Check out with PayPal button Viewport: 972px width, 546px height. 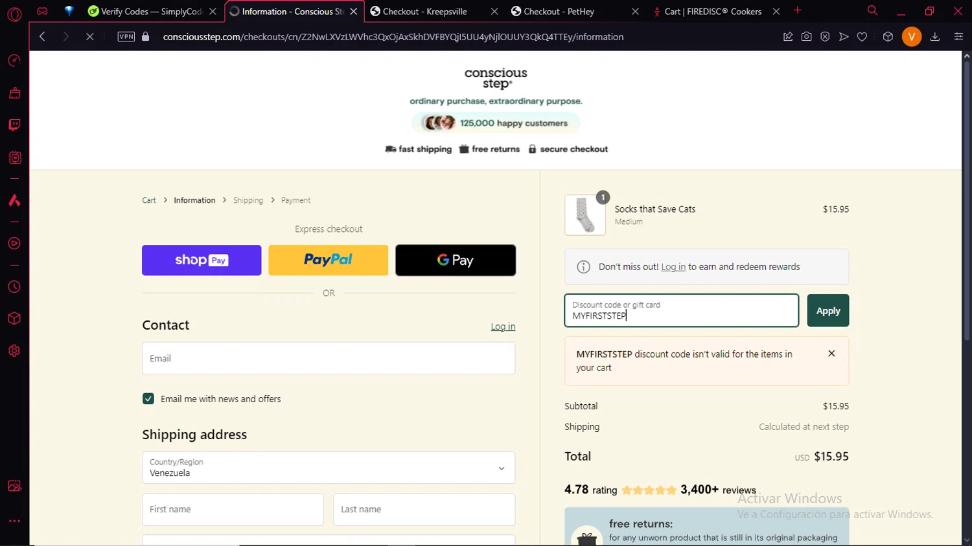pyautogui.click(x=329, y=260)
